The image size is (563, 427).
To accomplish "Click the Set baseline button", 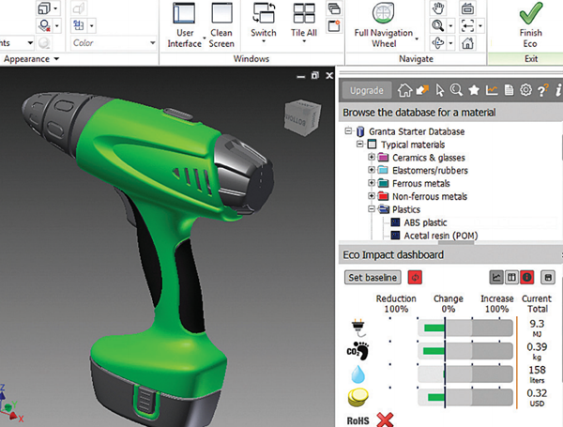I will pyautogui.click(x=373, y=278).
